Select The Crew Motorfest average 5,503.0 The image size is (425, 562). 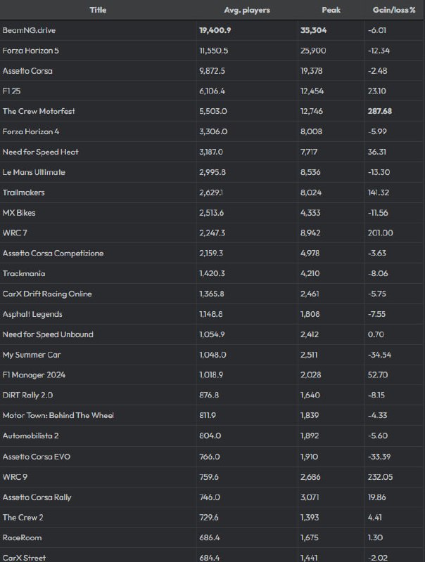click(x=213, y=111)
